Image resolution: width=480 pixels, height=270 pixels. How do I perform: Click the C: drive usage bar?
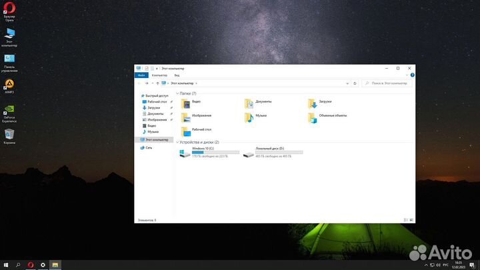coord(215,152)
